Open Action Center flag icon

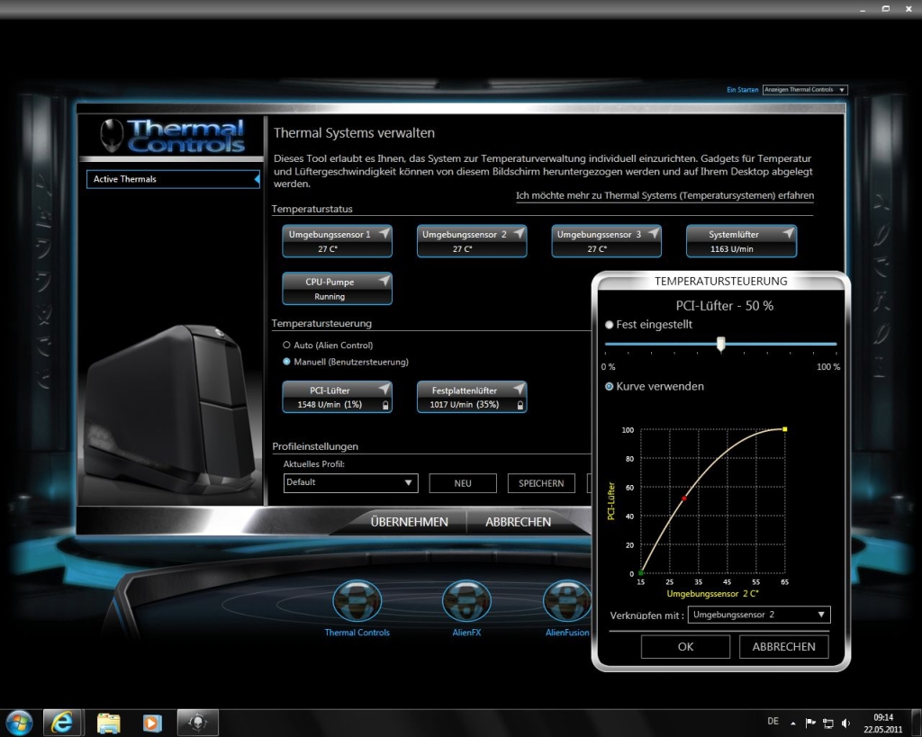pos(810,723)
